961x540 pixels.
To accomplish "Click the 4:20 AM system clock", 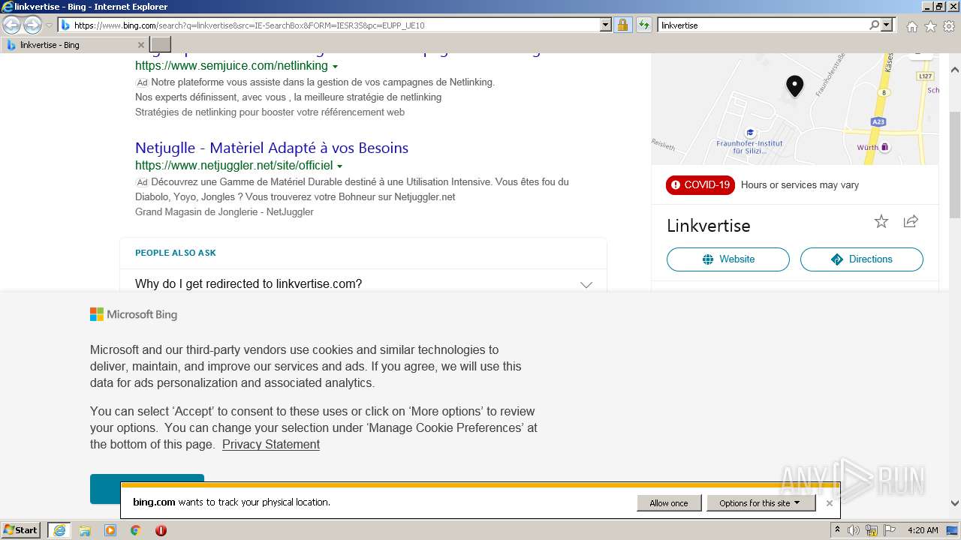I will click(x=923, y=530).
